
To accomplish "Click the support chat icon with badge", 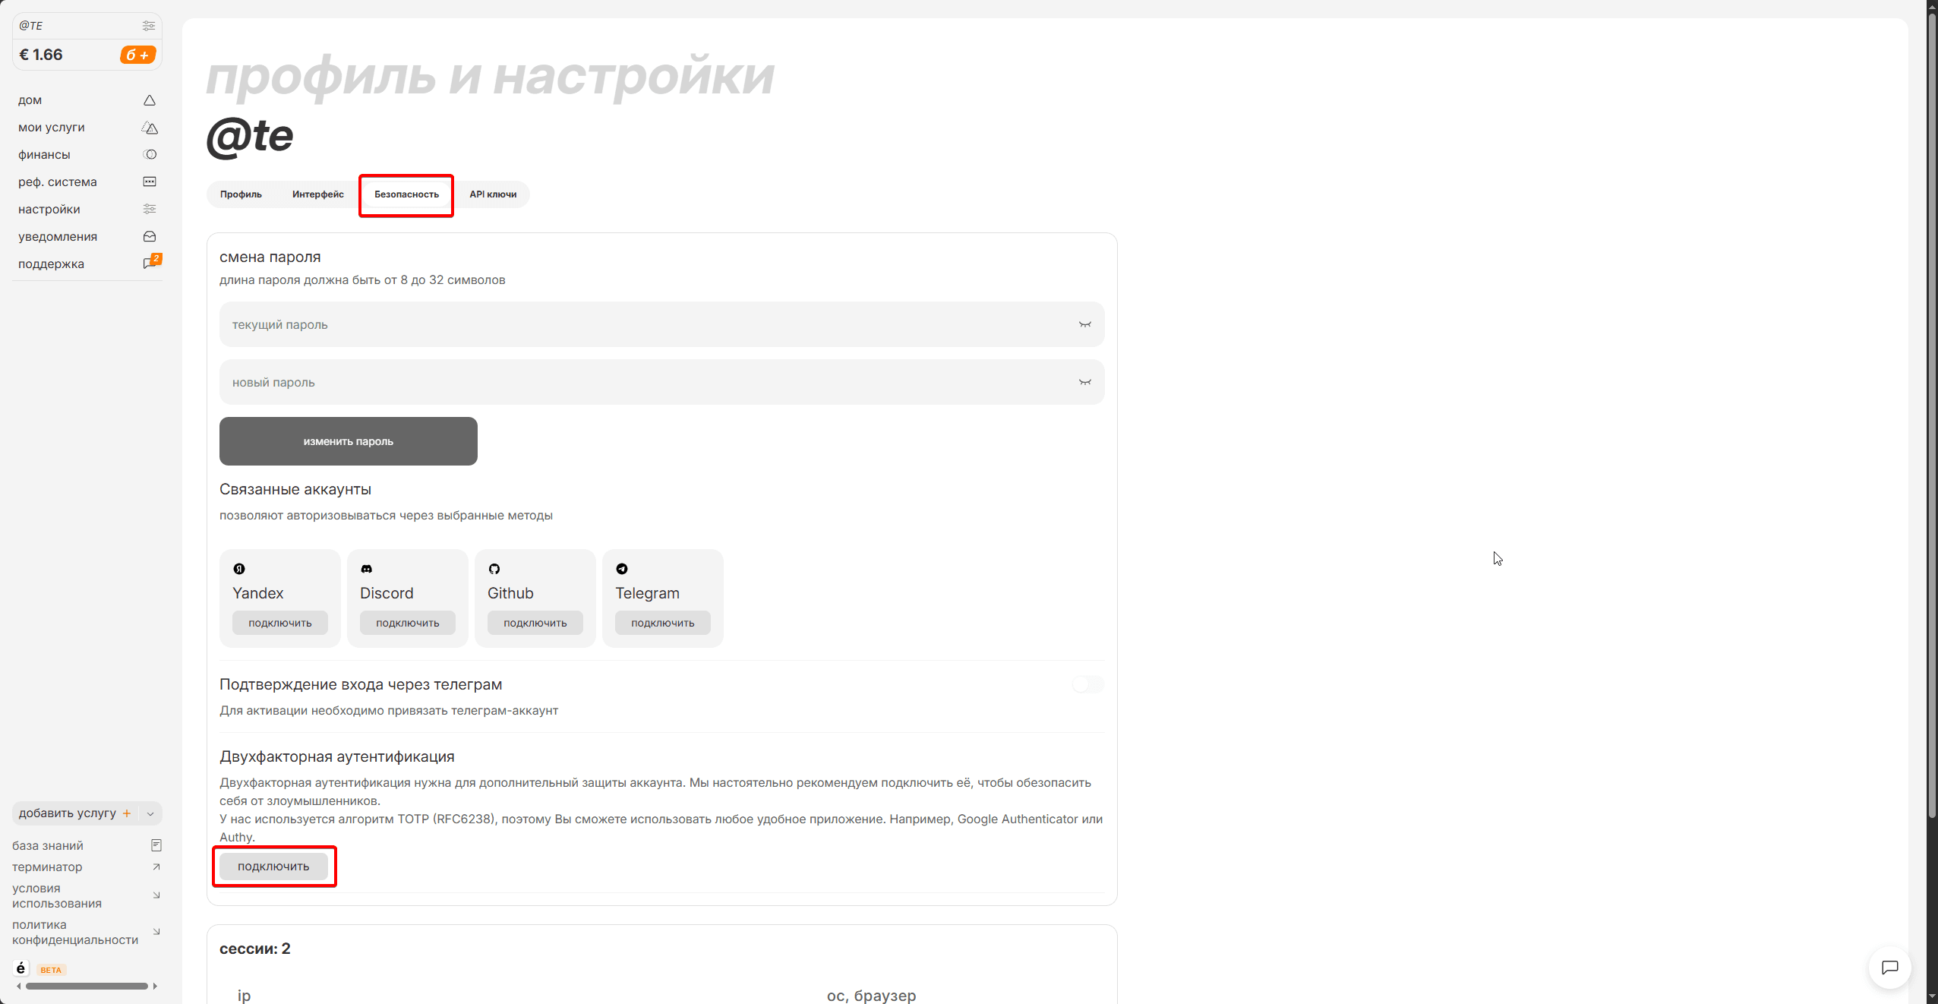I will (x=150, y=264).
